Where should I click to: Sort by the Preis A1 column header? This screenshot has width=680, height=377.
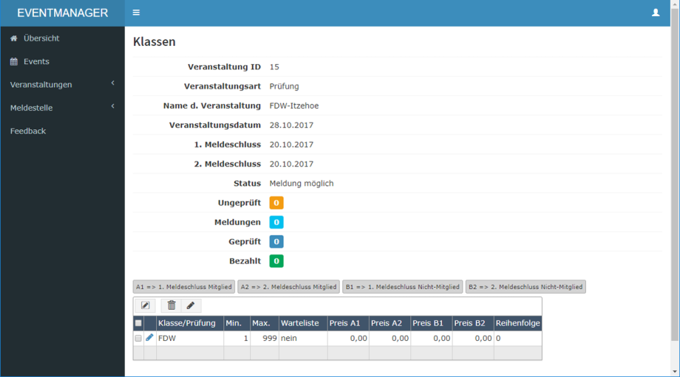[x=348, y=323]
